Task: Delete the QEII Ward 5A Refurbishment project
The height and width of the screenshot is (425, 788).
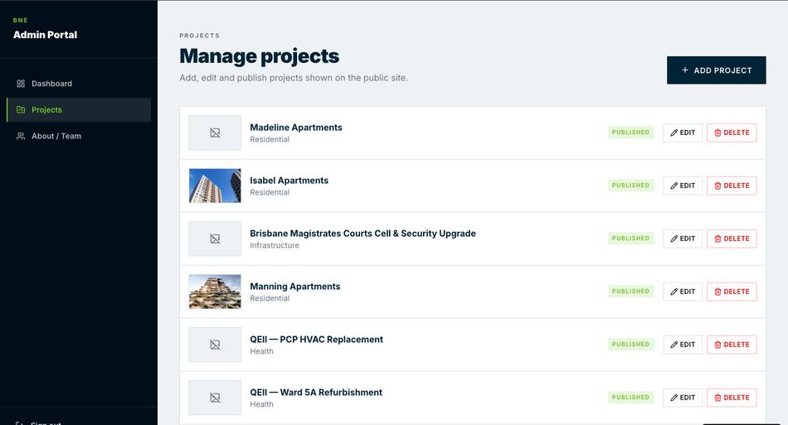Action: point(732,398)
